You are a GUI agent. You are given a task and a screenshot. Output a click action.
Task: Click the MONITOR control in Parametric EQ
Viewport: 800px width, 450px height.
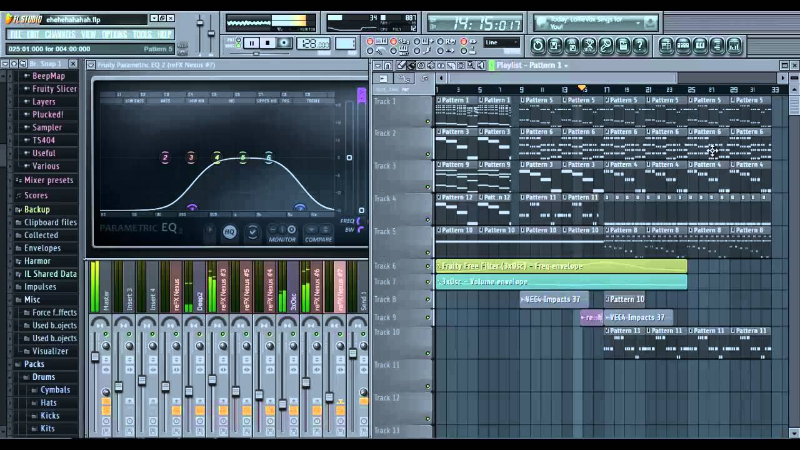point(282,233)
